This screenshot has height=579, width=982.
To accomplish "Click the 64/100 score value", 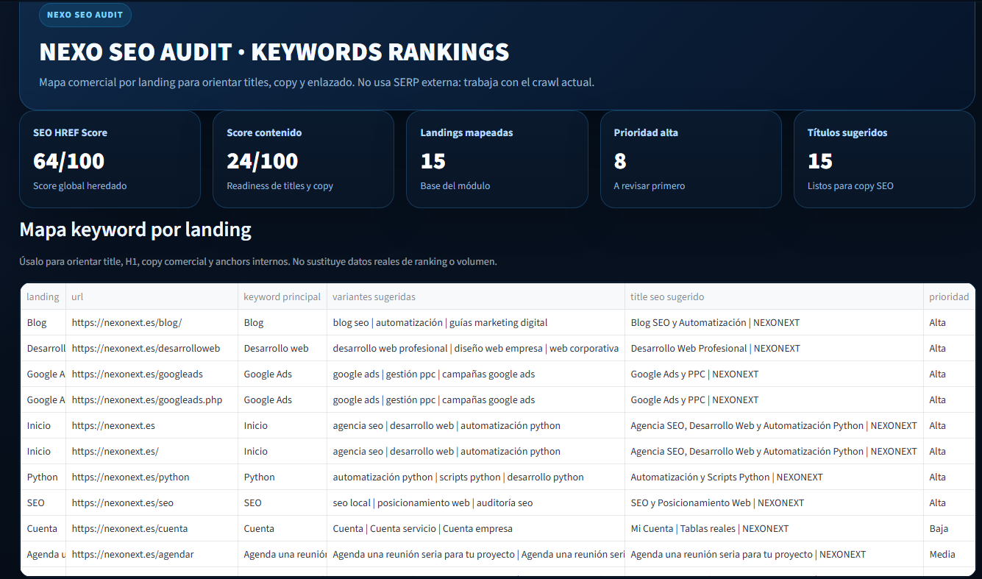I will coord(69,160).
